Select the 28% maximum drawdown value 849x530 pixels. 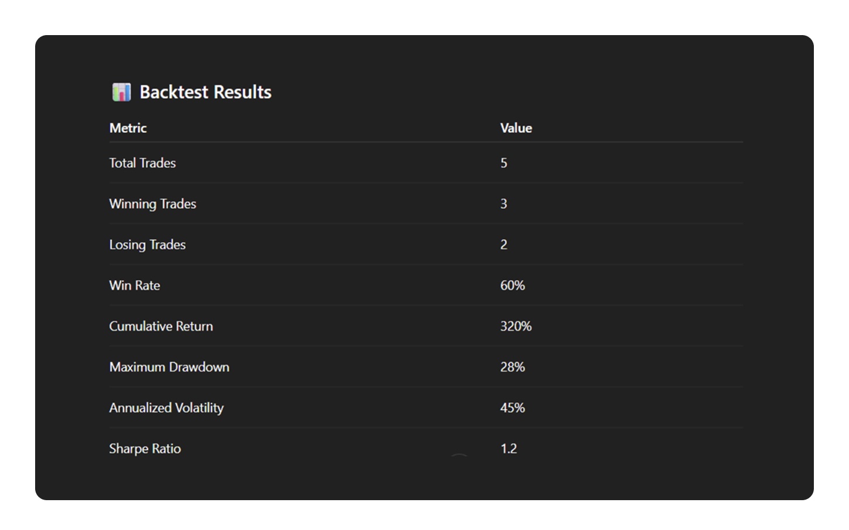tap(512, 367)
